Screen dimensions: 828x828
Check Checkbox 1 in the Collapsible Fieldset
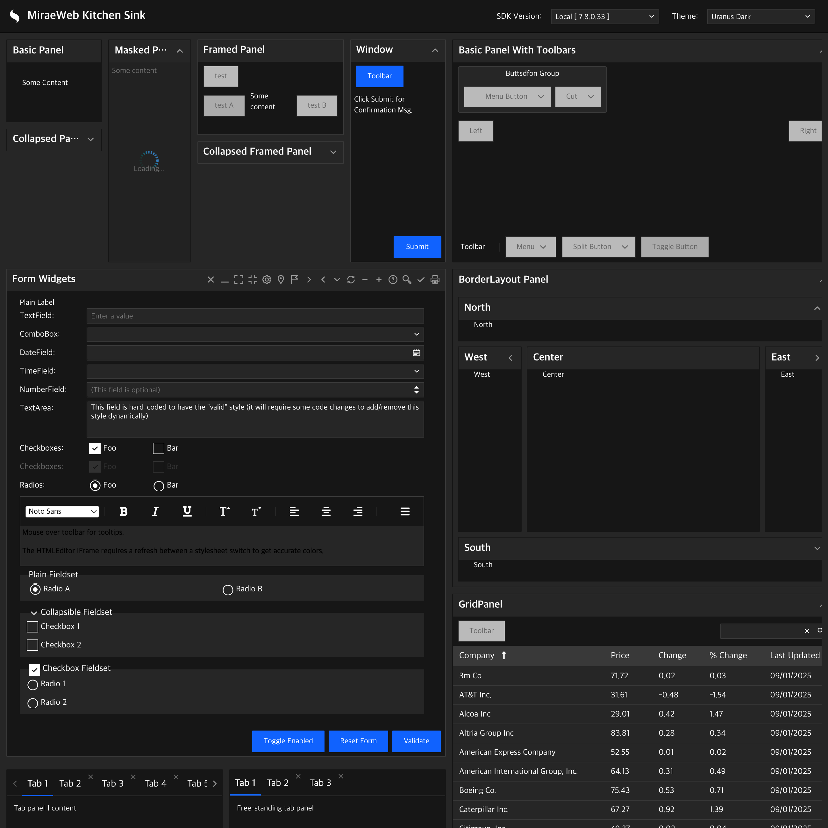point(32,626)
